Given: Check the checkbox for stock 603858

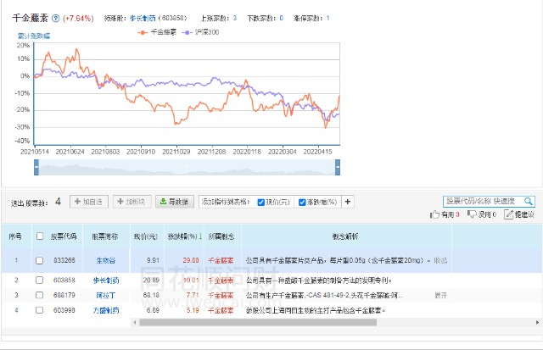Looking at the screenshot, I should (x=40, y=281).
